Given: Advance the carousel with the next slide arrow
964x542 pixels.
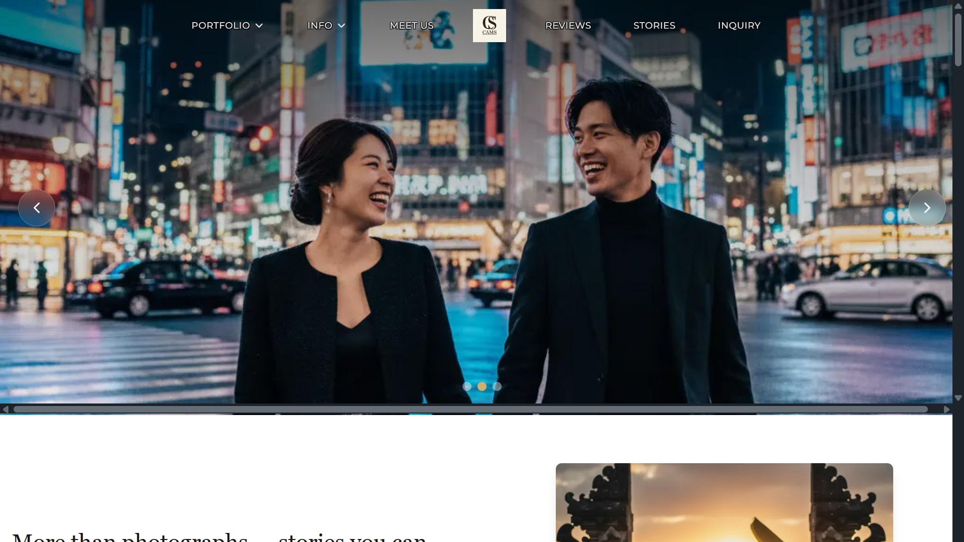Looking at the screenshot, I should (x=927, y=207).
